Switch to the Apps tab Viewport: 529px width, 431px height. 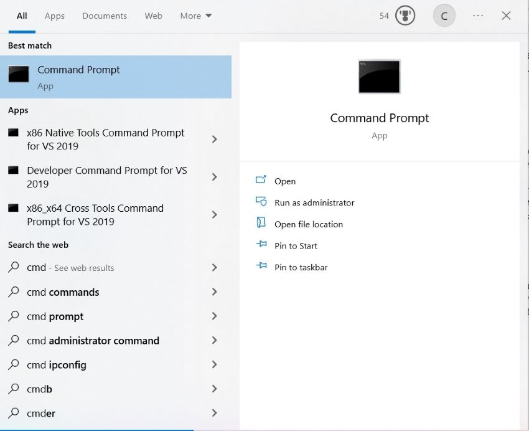click(x=55, y=16)
